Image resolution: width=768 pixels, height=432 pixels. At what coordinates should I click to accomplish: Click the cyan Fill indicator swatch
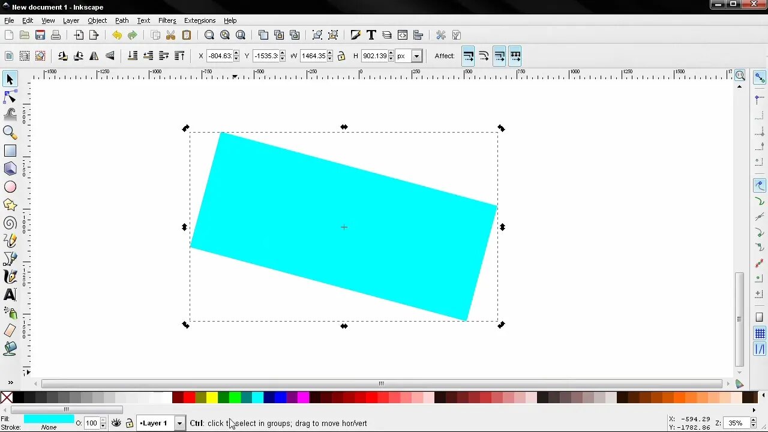[x=49, y=419]
